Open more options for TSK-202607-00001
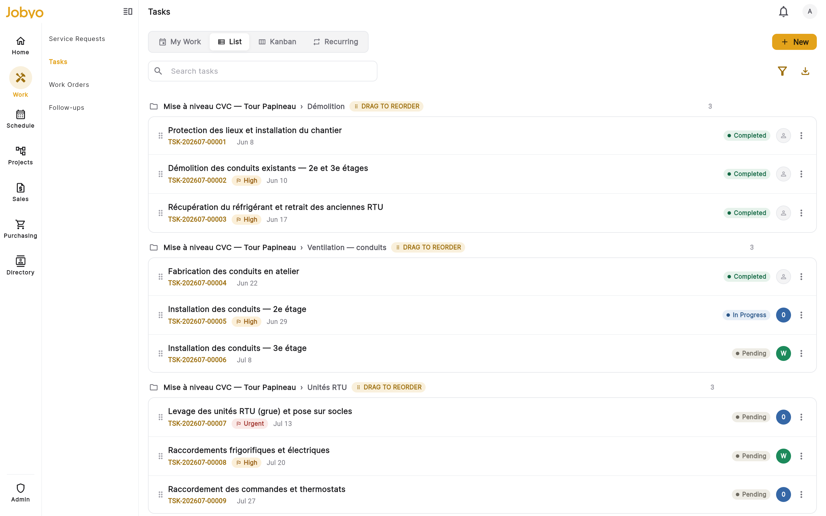Viewport: 826px width, 516px height. (801, 136)
